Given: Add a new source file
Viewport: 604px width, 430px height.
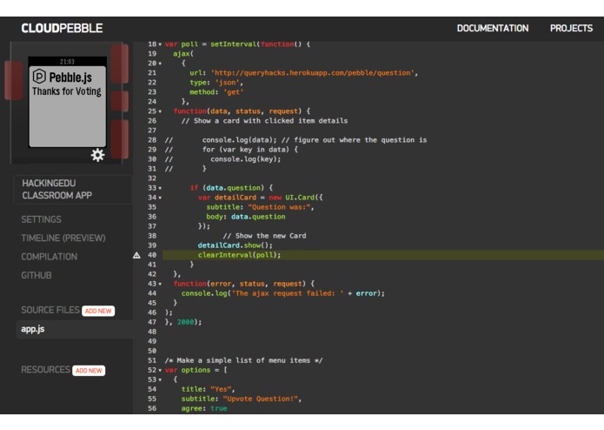Looking at the screenshot, I should pos(98,311).
